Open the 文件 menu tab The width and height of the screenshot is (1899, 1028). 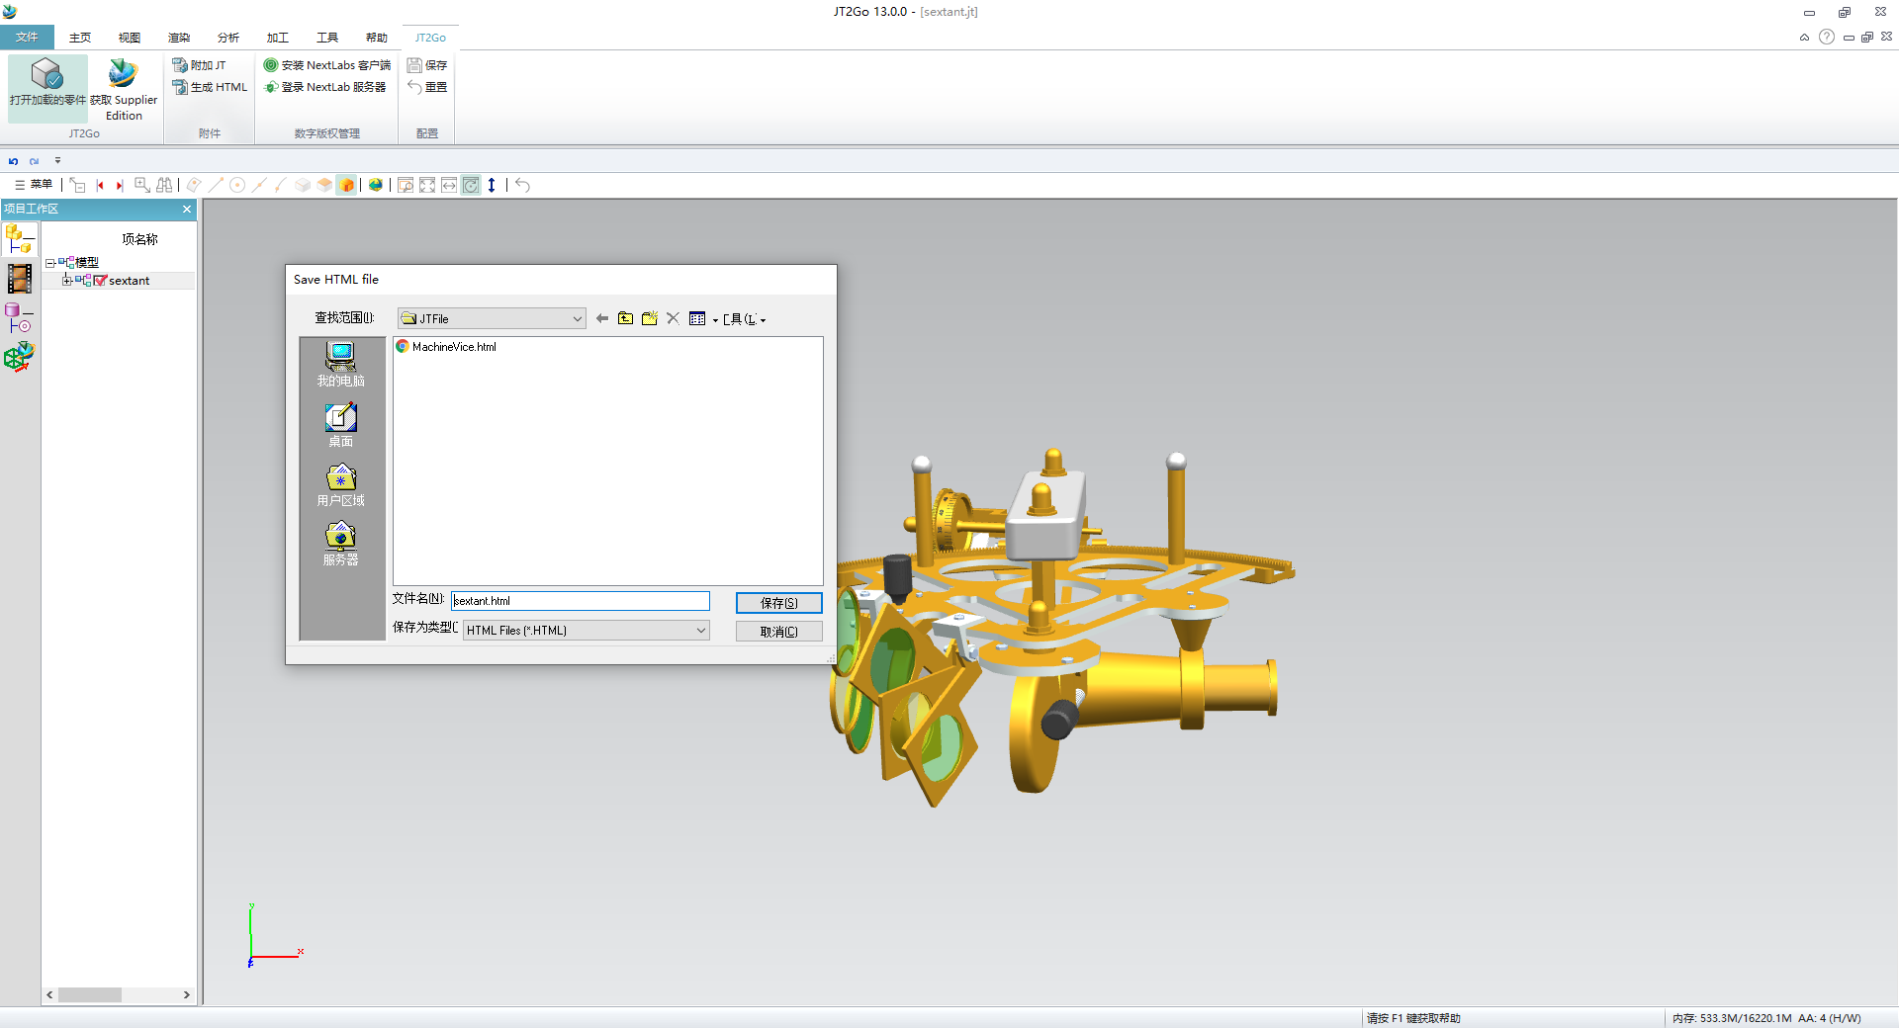pos(27,38)
